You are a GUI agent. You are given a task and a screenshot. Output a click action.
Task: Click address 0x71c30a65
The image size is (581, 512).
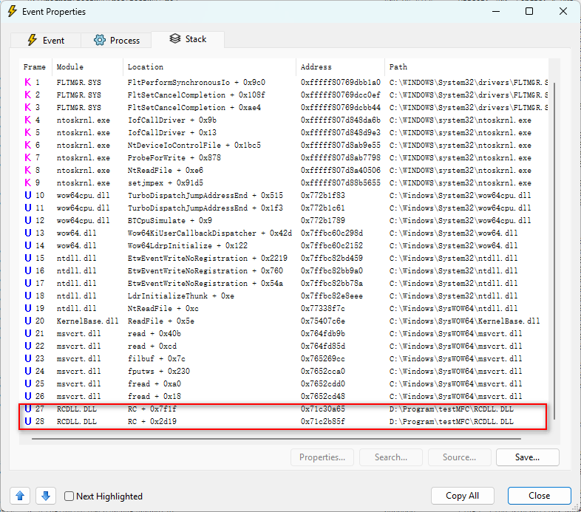[x=323, y=409]
